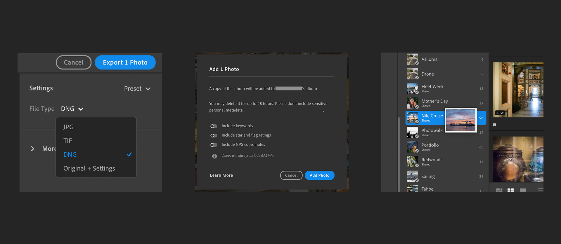Open the File Type DNG dropdown
Image resolution: width=561 pixels, height=244 pixels.
click(72, 109)
